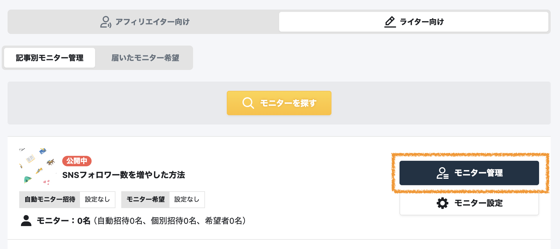Click the person icon on アフィリエイター向け tab
Image resolution: width=560 pixels, height=249 pixels.
pos(106,21)
